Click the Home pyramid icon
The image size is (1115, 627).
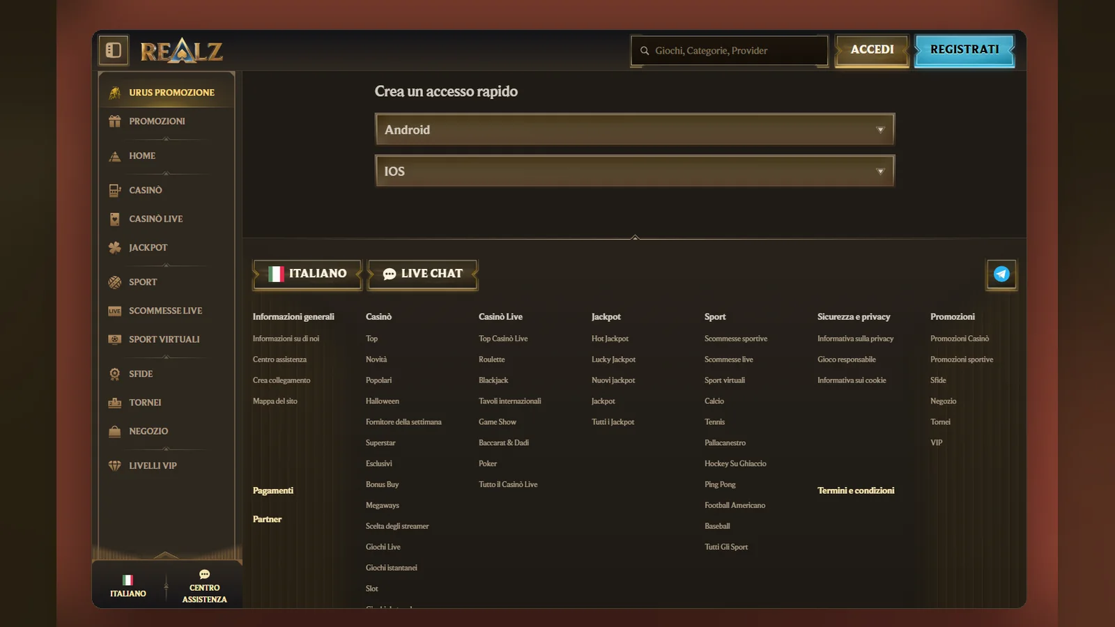tap(115, 156)
